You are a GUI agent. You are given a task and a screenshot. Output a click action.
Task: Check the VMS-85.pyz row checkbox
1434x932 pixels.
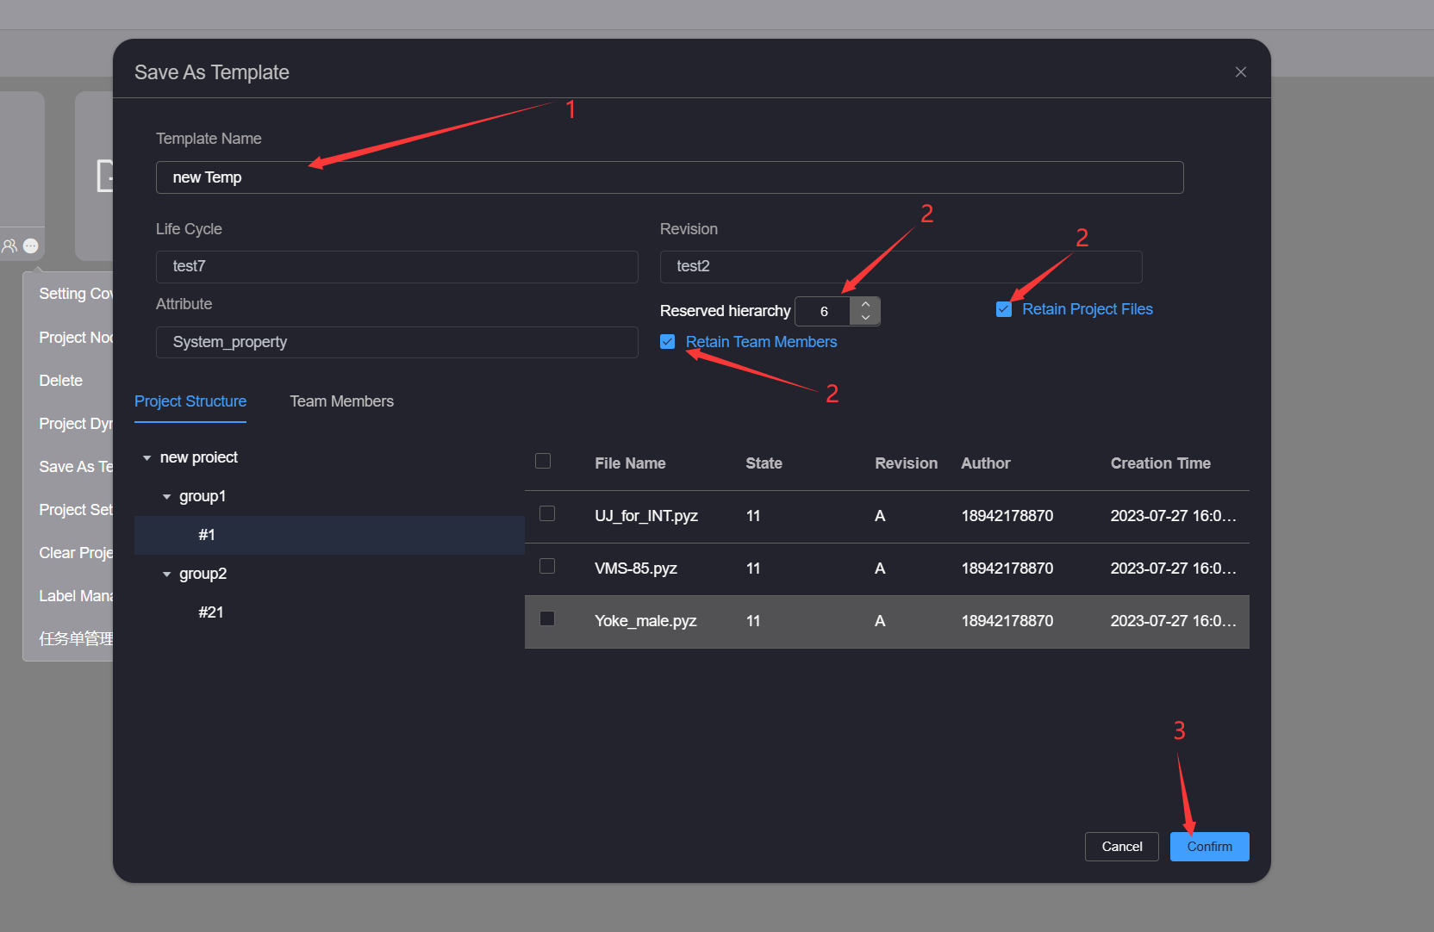(547, 566)
